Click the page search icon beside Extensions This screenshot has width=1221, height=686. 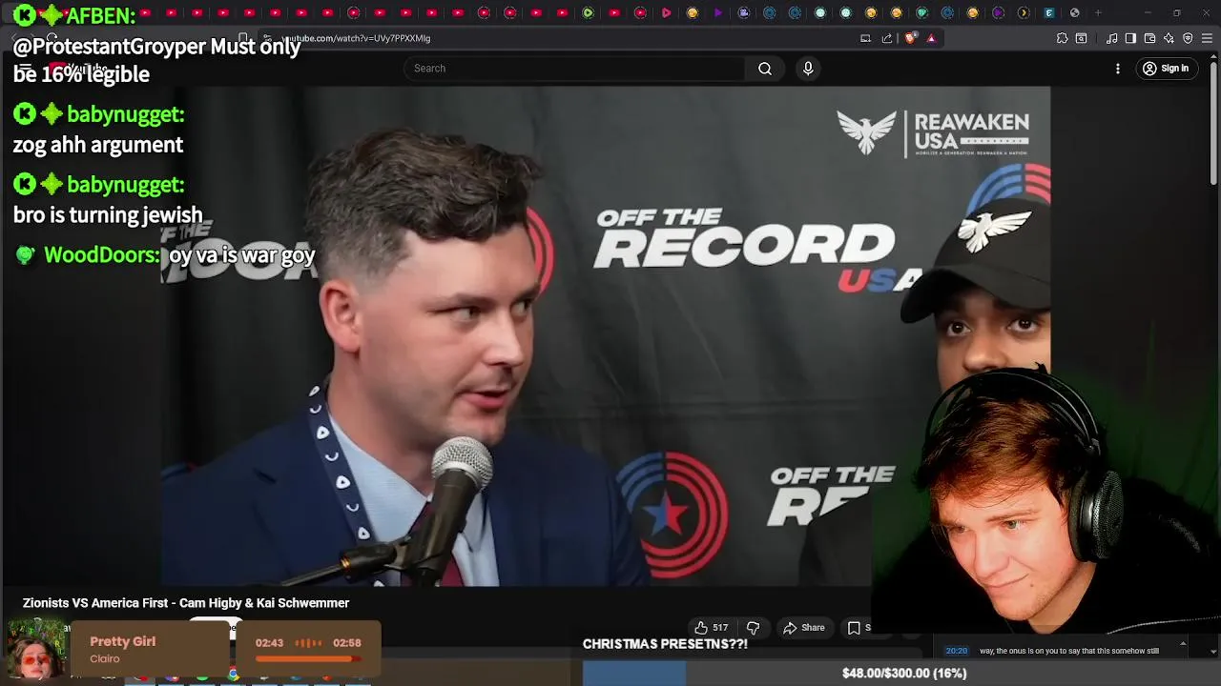point(1081,38)
